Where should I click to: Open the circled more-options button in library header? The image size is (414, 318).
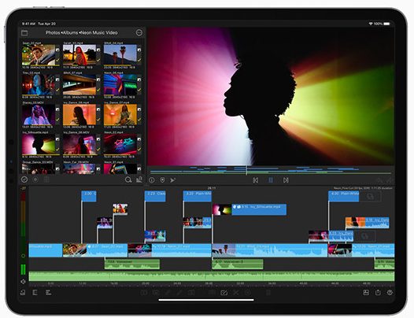pos(139,33)
